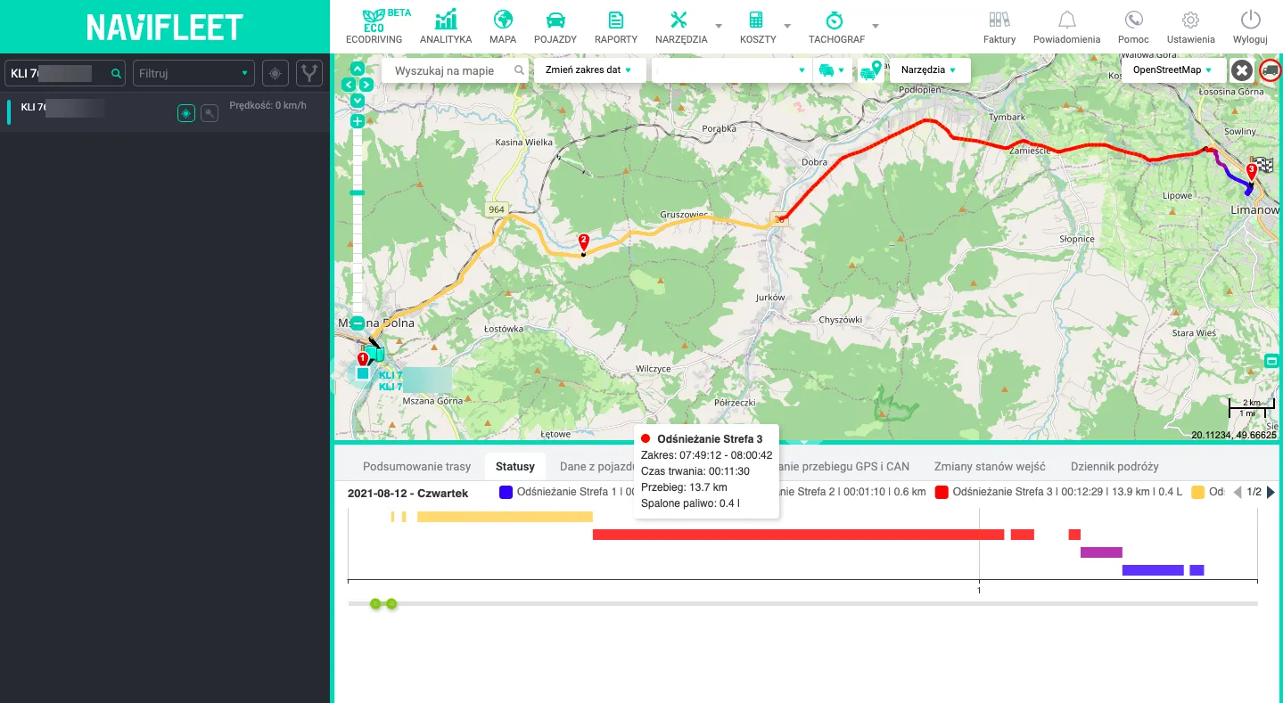The width and height of the screenshot is (1283, 703).
Task: Expand the Narzędzia top menu dropdown
Action: (719, 26)
